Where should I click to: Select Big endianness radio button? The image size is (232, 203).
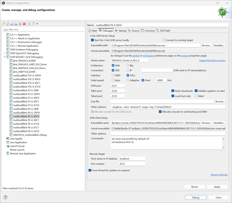(x=128, y=65)
